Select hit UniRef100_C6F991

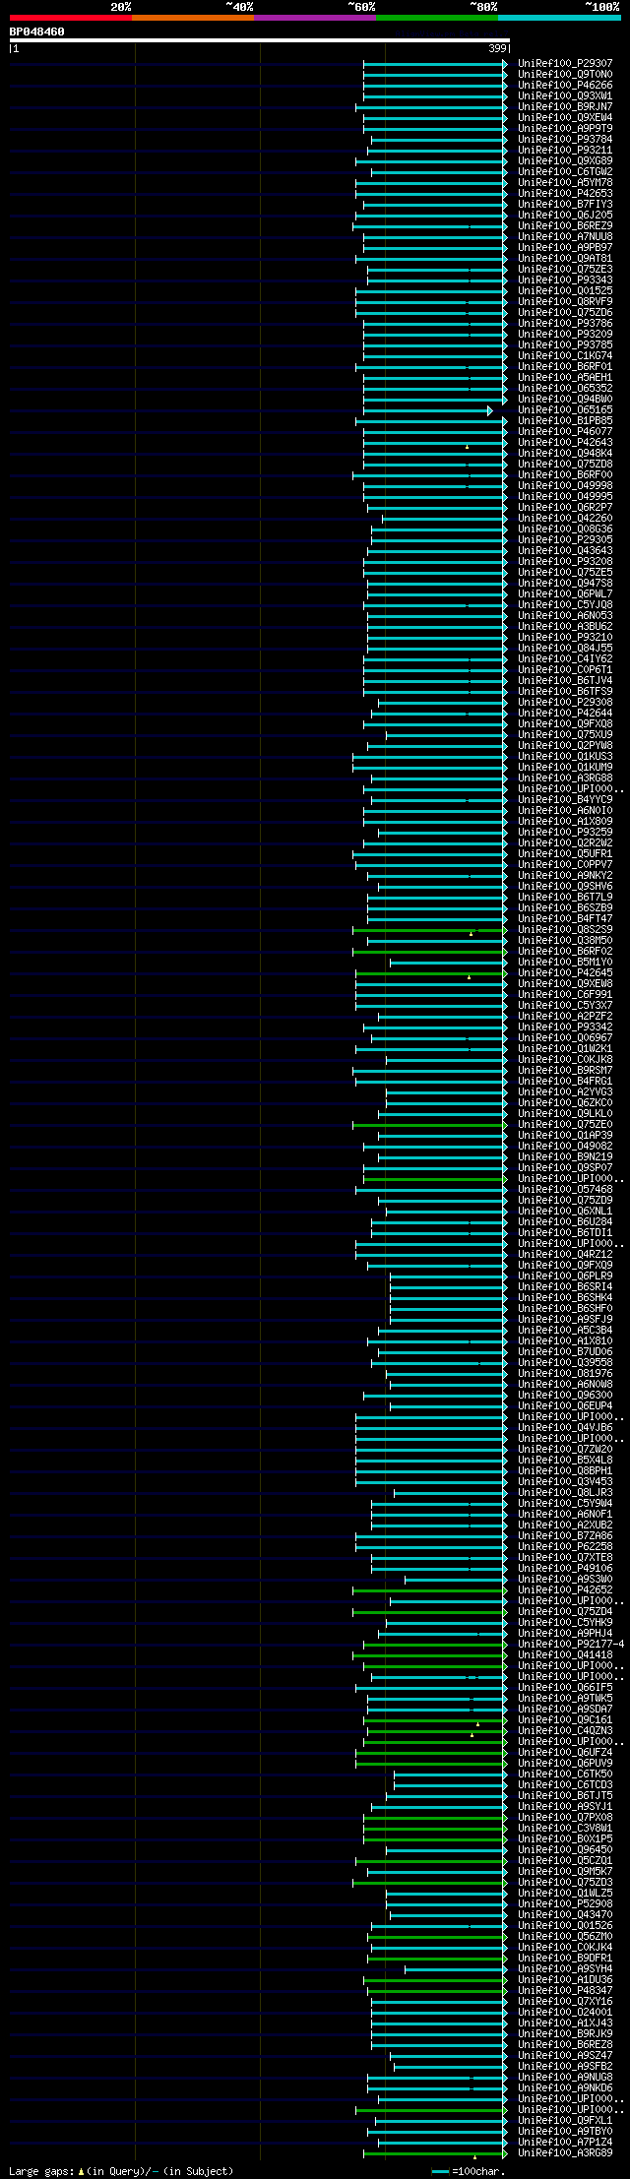565,994
